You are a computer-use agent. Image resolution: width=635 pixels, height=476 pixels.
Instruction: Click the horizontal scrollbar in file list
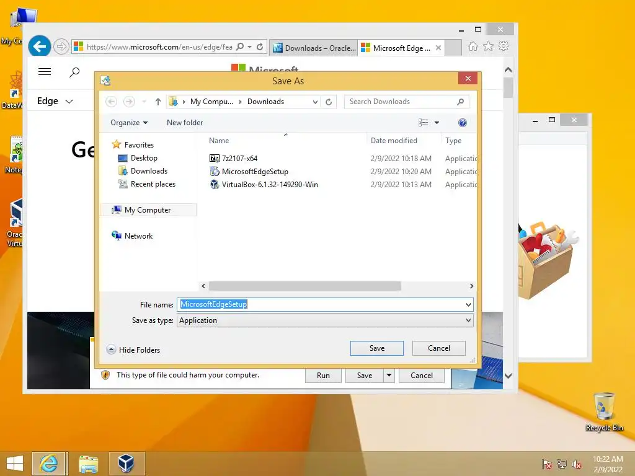305,286
